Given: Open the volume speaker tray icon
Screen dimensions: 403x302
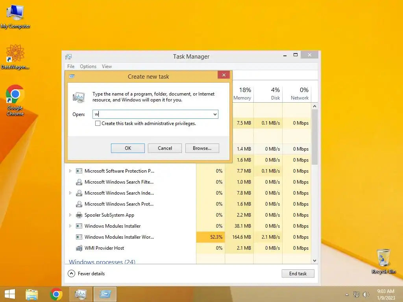Looking at the screenshot, I should [366, 294].
